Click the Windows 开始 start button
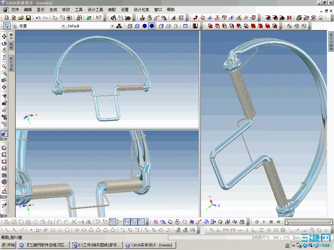Screen dimensions: 334x250 (x=8, y=245)
